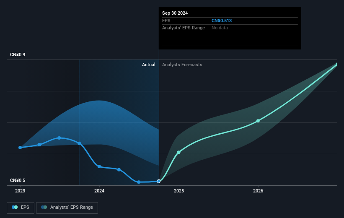The width and height of the screenshot is (344, 218).
Task: Click the CN¥0.513 EPS value in tooltip
Action: (222, 21)
